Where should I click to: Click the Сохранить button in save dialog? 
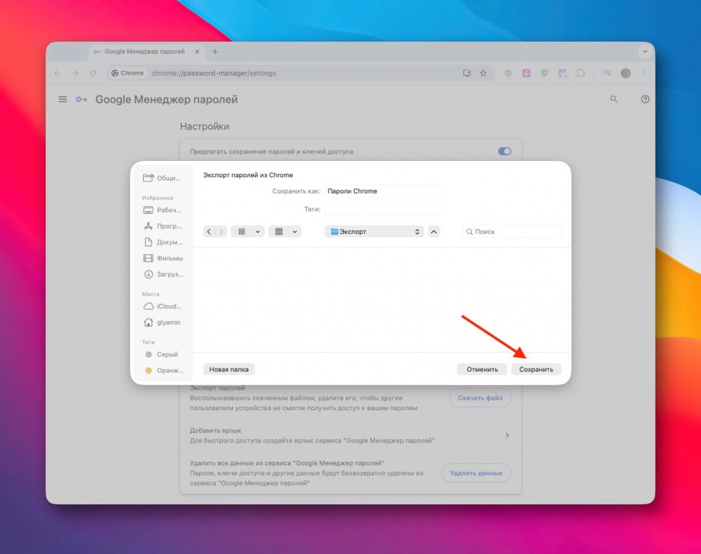tap(536, 370)
